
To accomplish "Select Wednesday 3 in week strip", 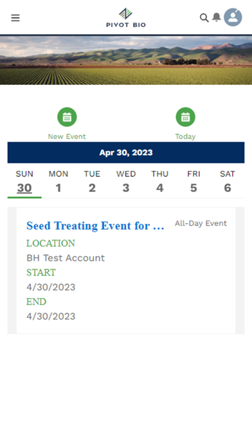I will click(x=126, y=182).
